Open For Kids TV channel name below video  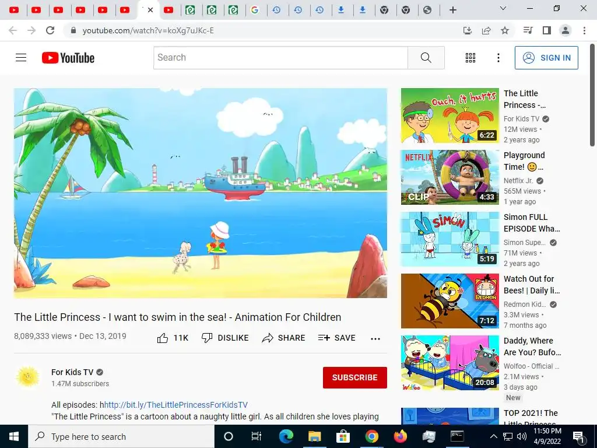(72, 372)
